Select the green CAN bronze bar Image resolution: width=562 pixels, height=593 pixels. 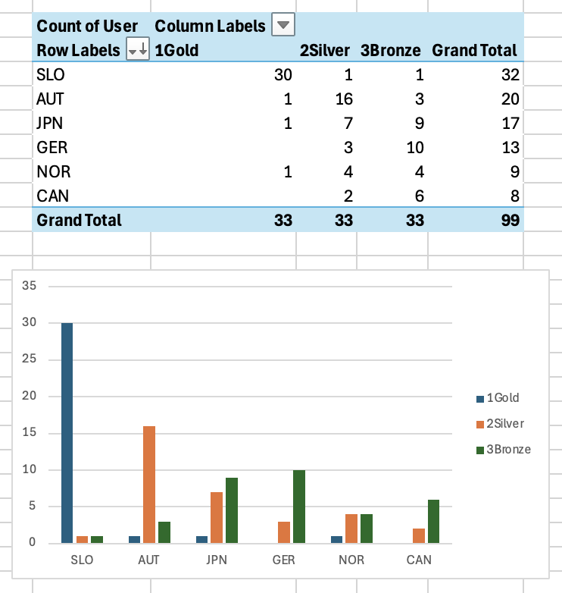[433, 520]
